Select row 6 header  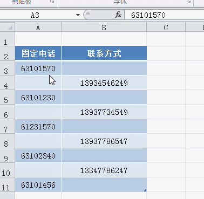click(7, 112)
